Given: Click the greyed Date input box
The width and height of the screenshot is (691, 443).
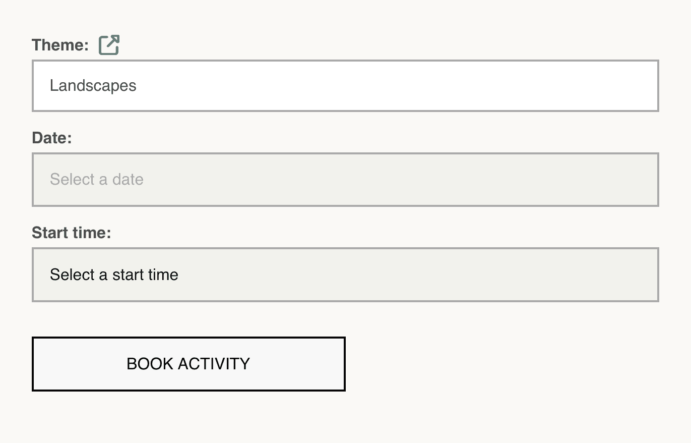Looking at the screenshot, I should [345, 180].
